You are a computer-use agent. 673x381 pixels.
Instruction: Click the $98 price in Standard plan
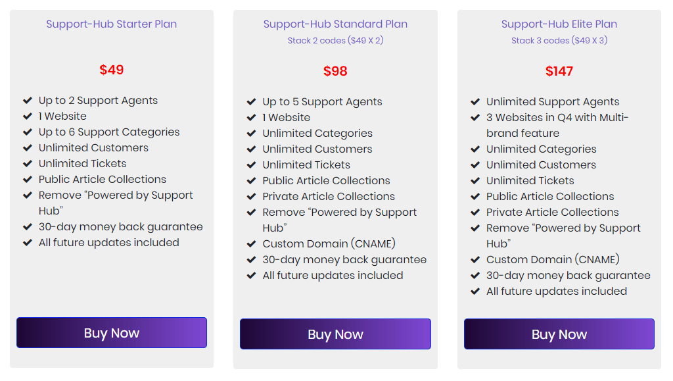(x=335, y=70)
